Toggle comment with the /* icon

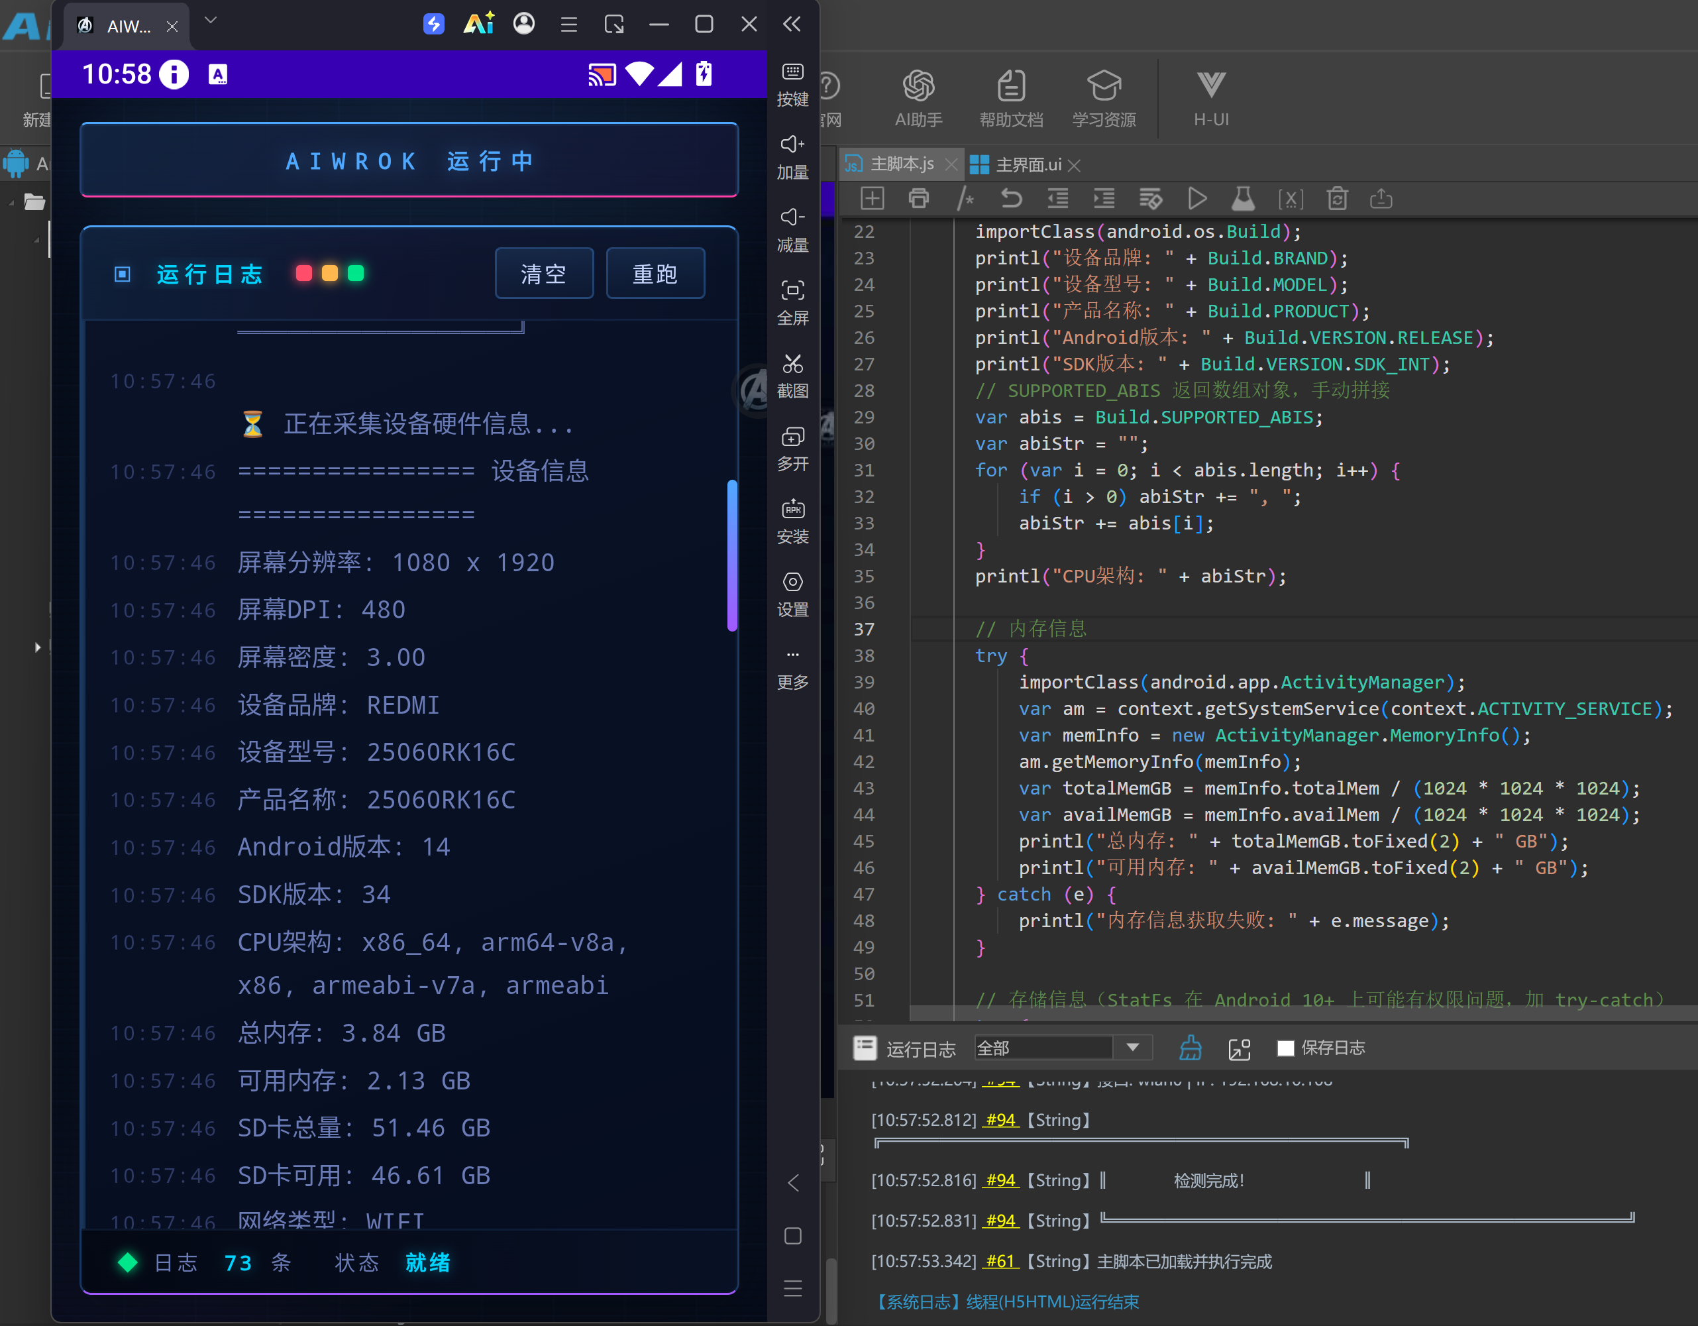[965, 199]
